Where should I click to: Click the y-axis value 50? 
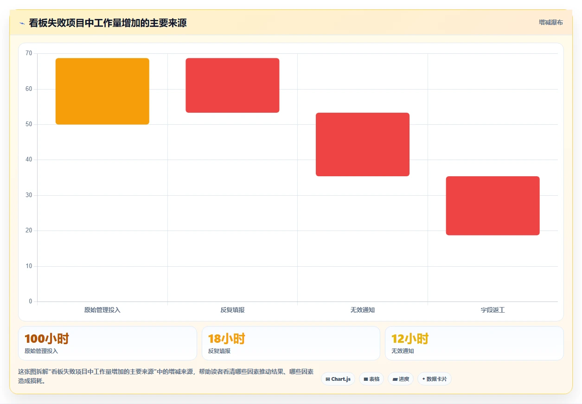[29, 124]
